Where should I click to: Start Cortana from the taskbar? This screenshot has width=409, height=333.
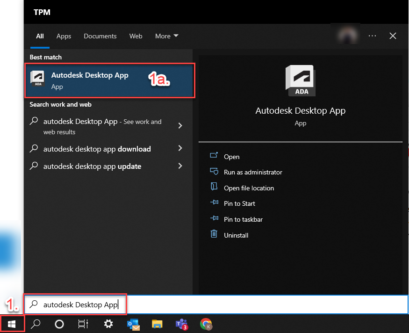[x=59, y=324]
